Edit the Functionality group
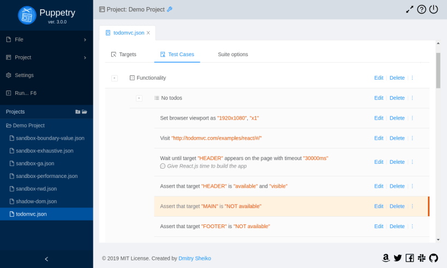This screenshot has width=447, height=268. tap(379, 78)
